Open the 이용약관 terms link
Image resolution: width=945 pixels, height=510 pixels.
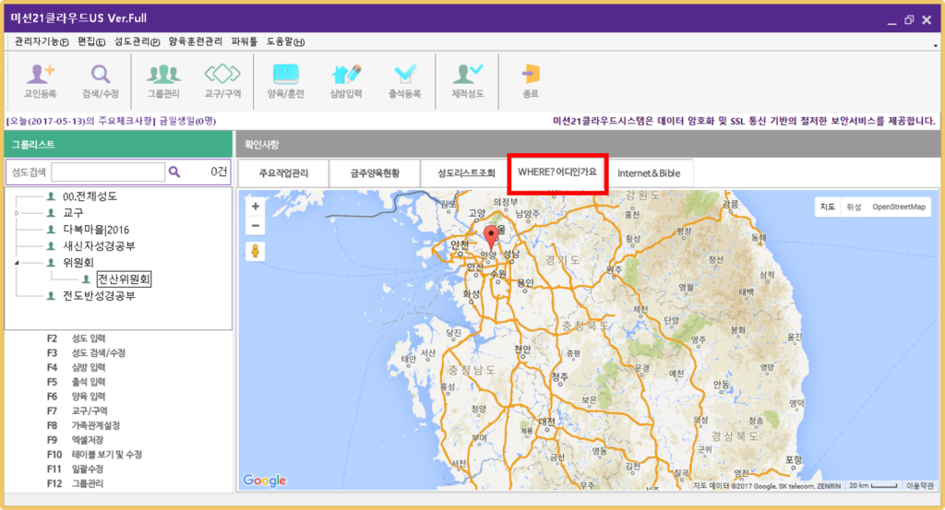920,485
